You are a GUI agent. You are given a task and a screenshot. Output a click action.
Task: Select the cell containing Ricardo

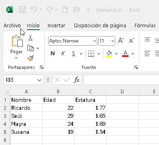26,108
